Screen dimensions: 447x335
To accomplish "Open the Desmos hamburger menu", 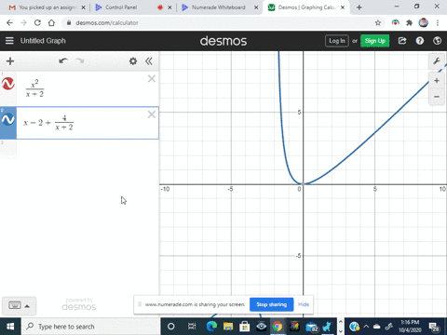I will (9, 41).
